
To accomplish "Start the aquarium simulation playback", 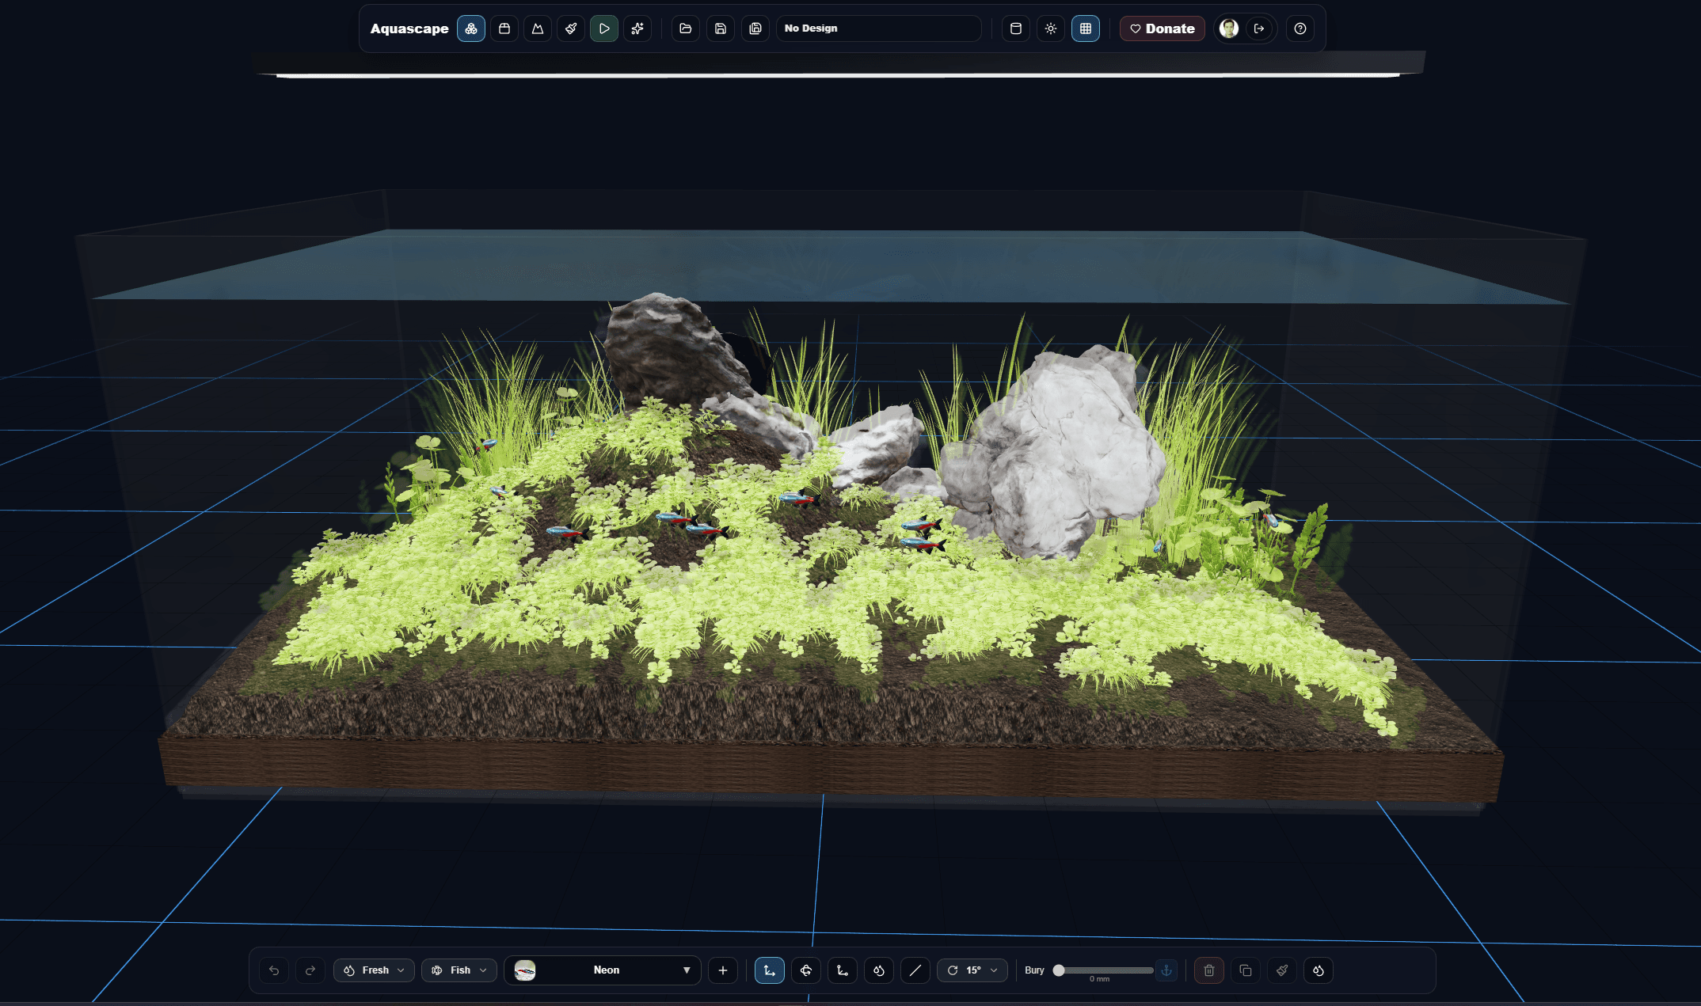I will [x=604, y=28].
